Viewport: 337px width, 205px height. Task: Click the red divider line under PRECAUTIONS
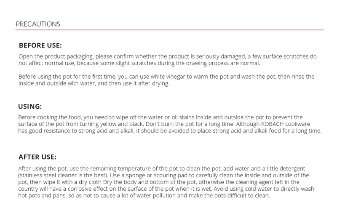(x=169, y=30)
